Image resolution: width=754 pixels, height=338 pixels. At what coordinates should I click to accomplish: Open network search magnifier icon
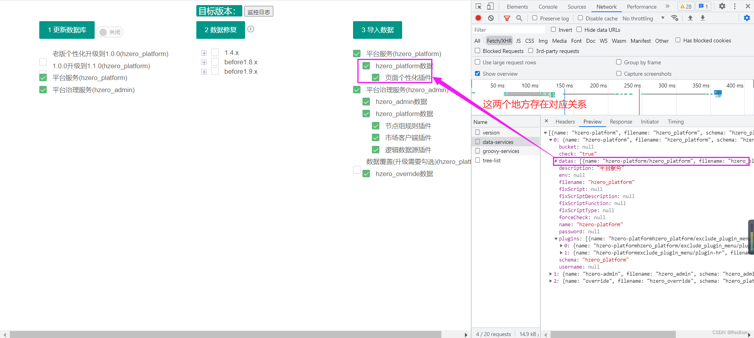[519, 18]
